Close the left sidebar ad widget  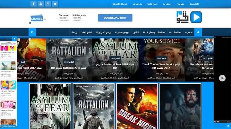14,39
